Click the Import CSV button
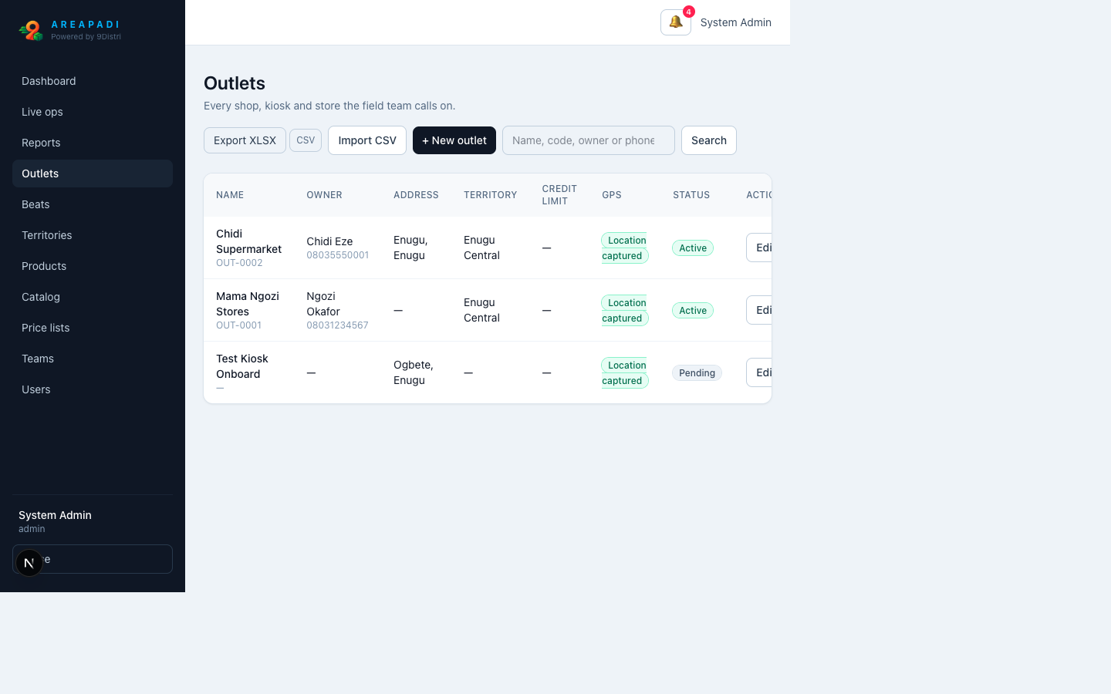The width and height of the screenshot is (1111, 694). (367, 140)
